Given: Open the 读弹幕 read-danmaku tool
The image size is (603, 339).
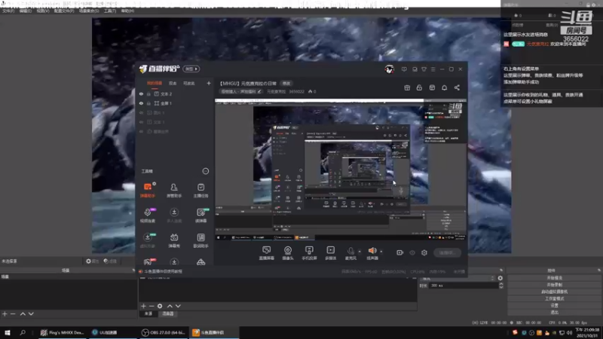Looking at the screenshot, I should point(200,215).
